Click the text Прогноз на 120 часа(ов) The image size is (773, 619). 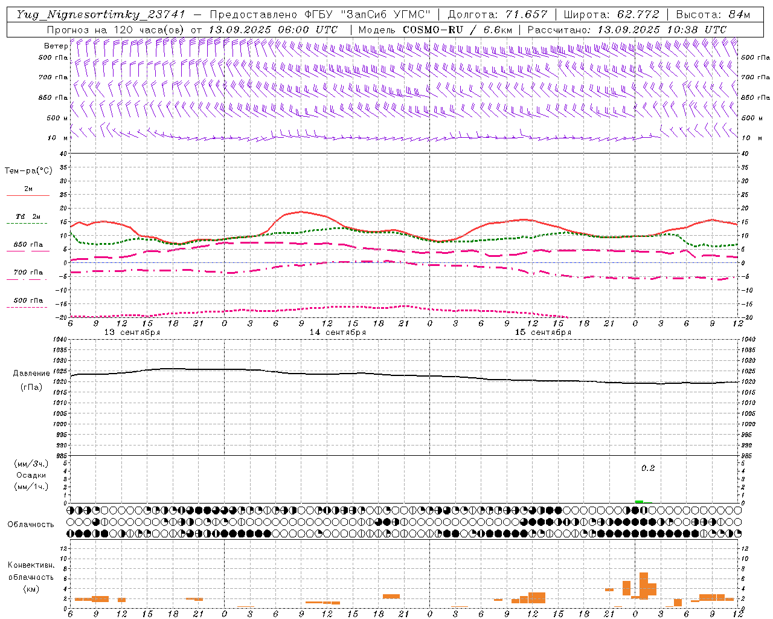117,30
